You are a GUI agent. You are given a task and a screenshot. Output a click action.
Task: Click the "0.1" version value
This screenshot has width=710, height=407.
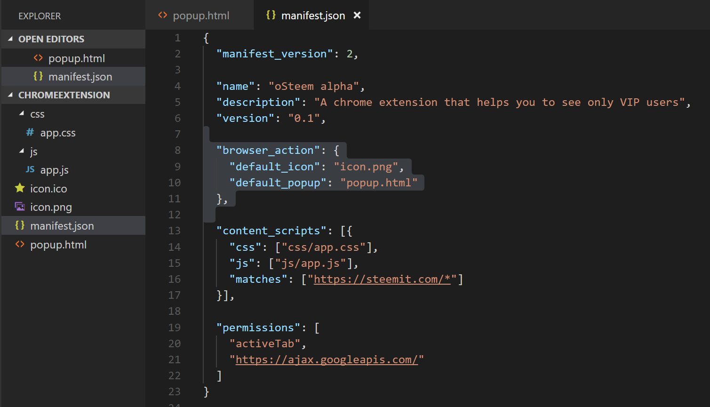click(x=304, y=119)
